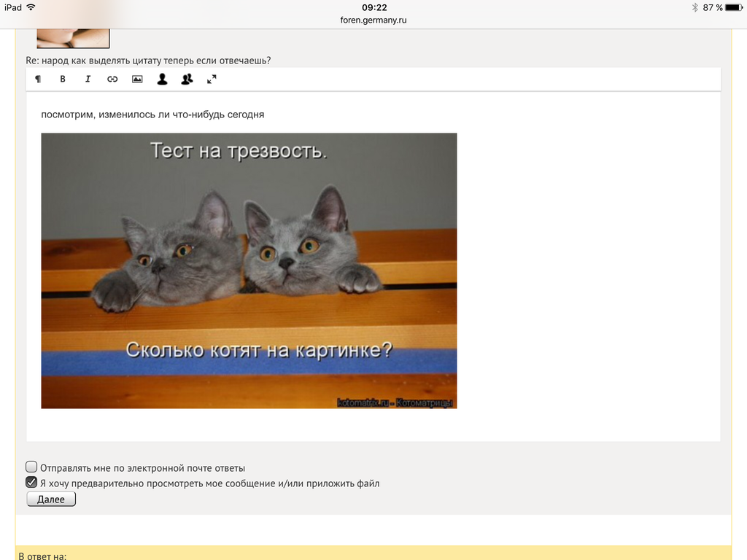Expand editor to fullscreen mode
Image resolution: width=747 pixels, height=560 pixels.
pos(212,79)
